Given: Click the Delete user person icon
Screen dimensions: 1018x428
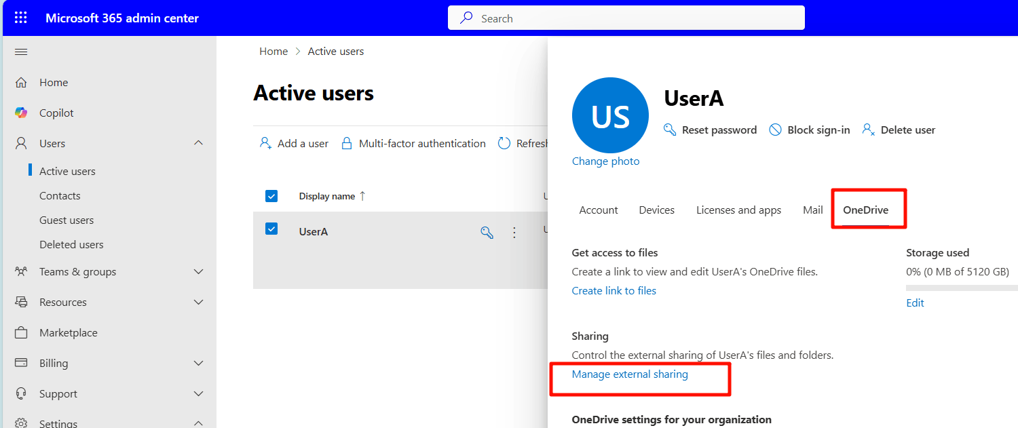Looking at the screenshot, I should click(x=868, y=130).
